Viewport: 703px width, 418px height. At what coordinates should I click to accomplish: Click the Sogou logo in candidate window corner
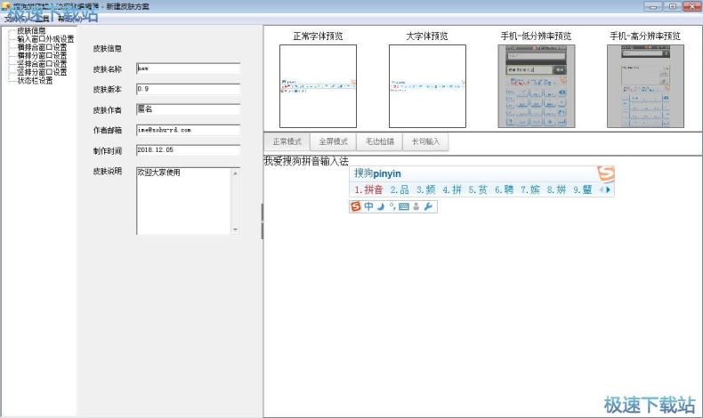point(605,173)
